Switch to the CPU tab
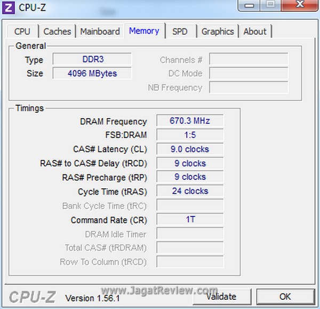320x309 pixels. pos(22,32)
